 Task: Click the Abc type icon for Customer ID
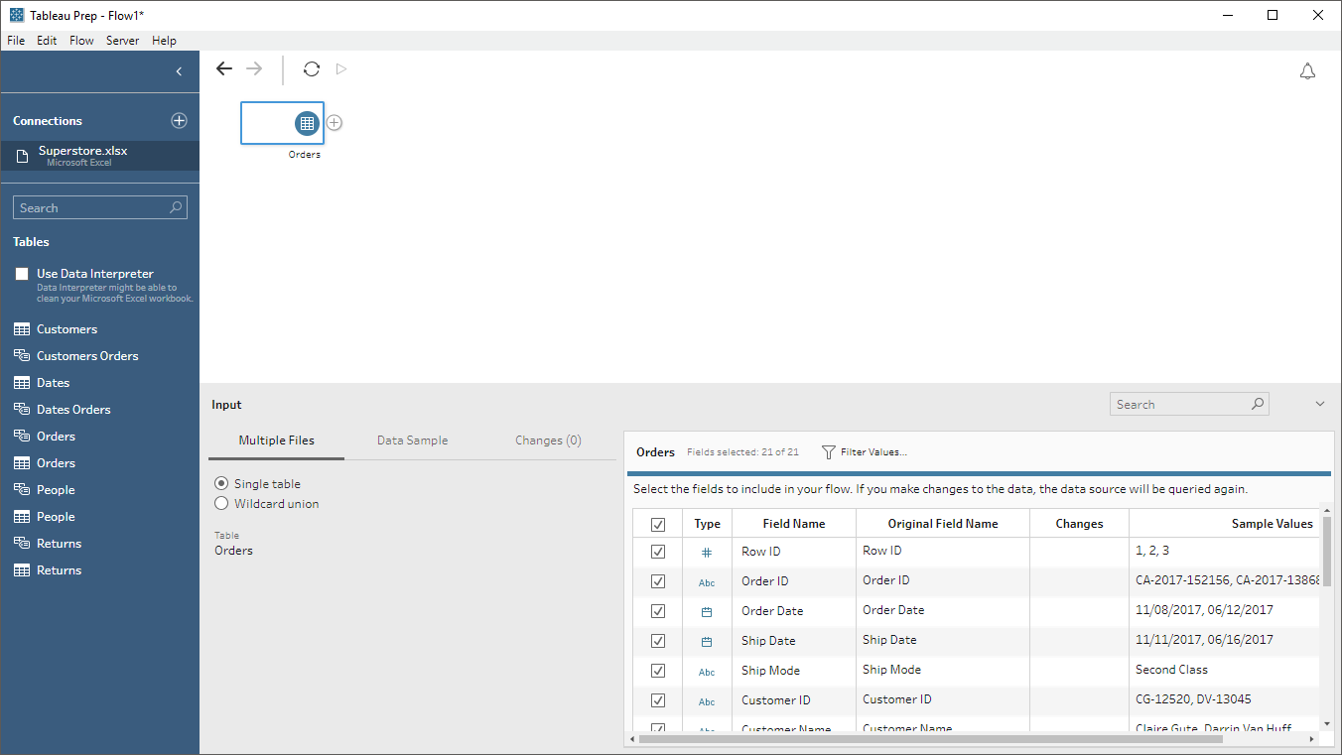[x=707, y=701]
